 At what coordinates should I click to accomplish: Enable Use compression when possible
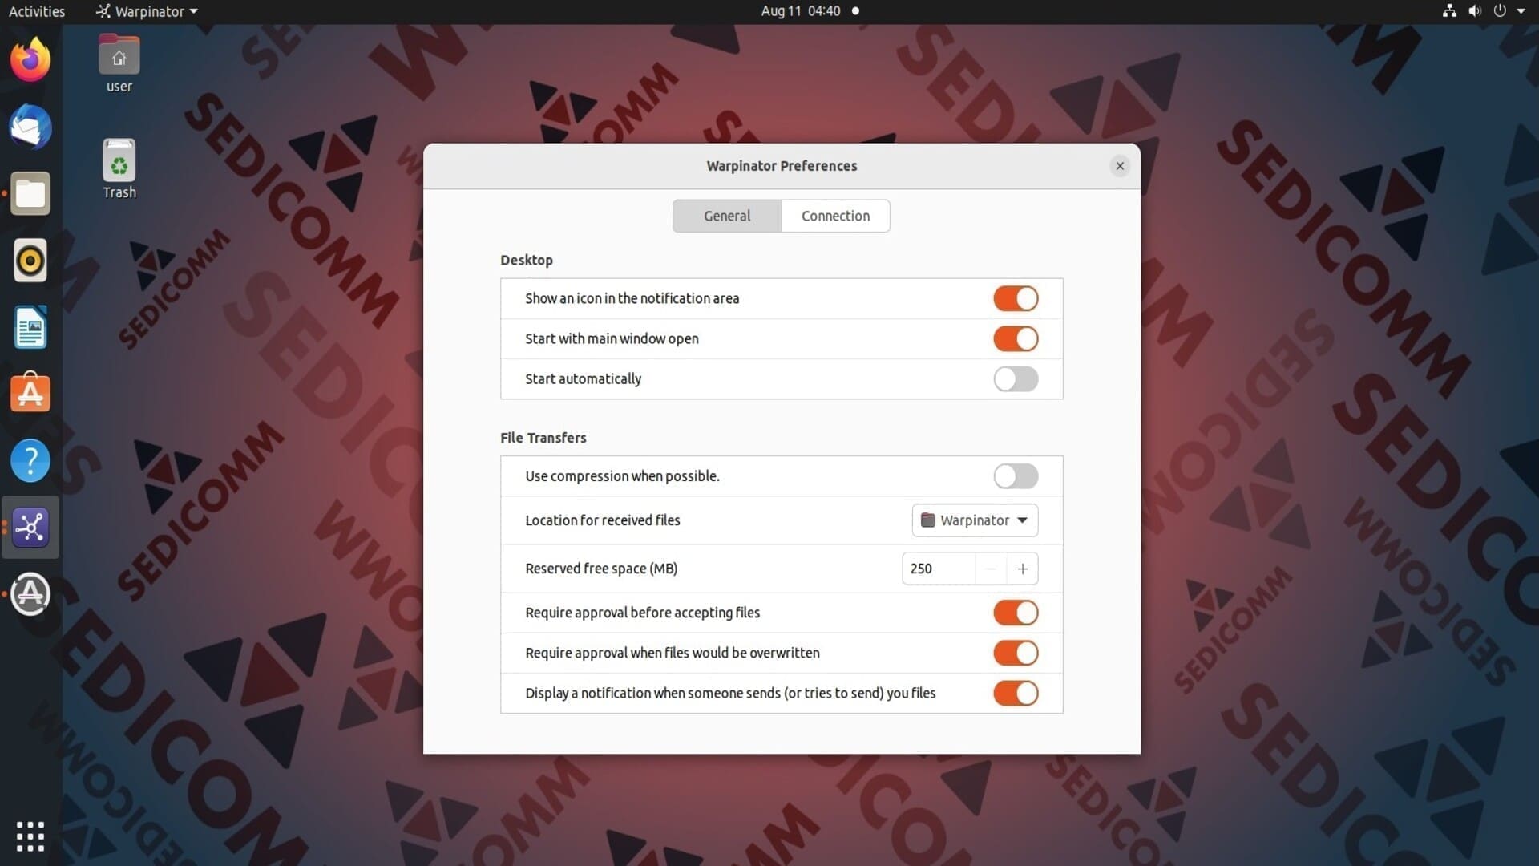pos(1016,476)
